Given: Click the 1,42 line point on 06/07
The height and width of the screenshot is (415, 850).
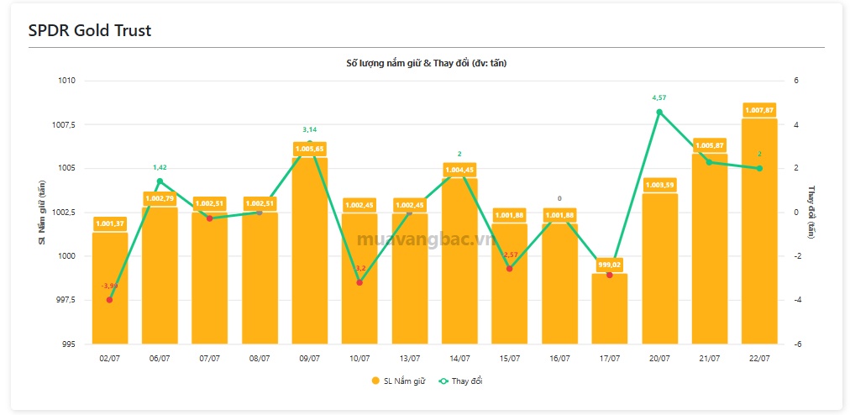Looking at the screenshot, I should 160,181.
